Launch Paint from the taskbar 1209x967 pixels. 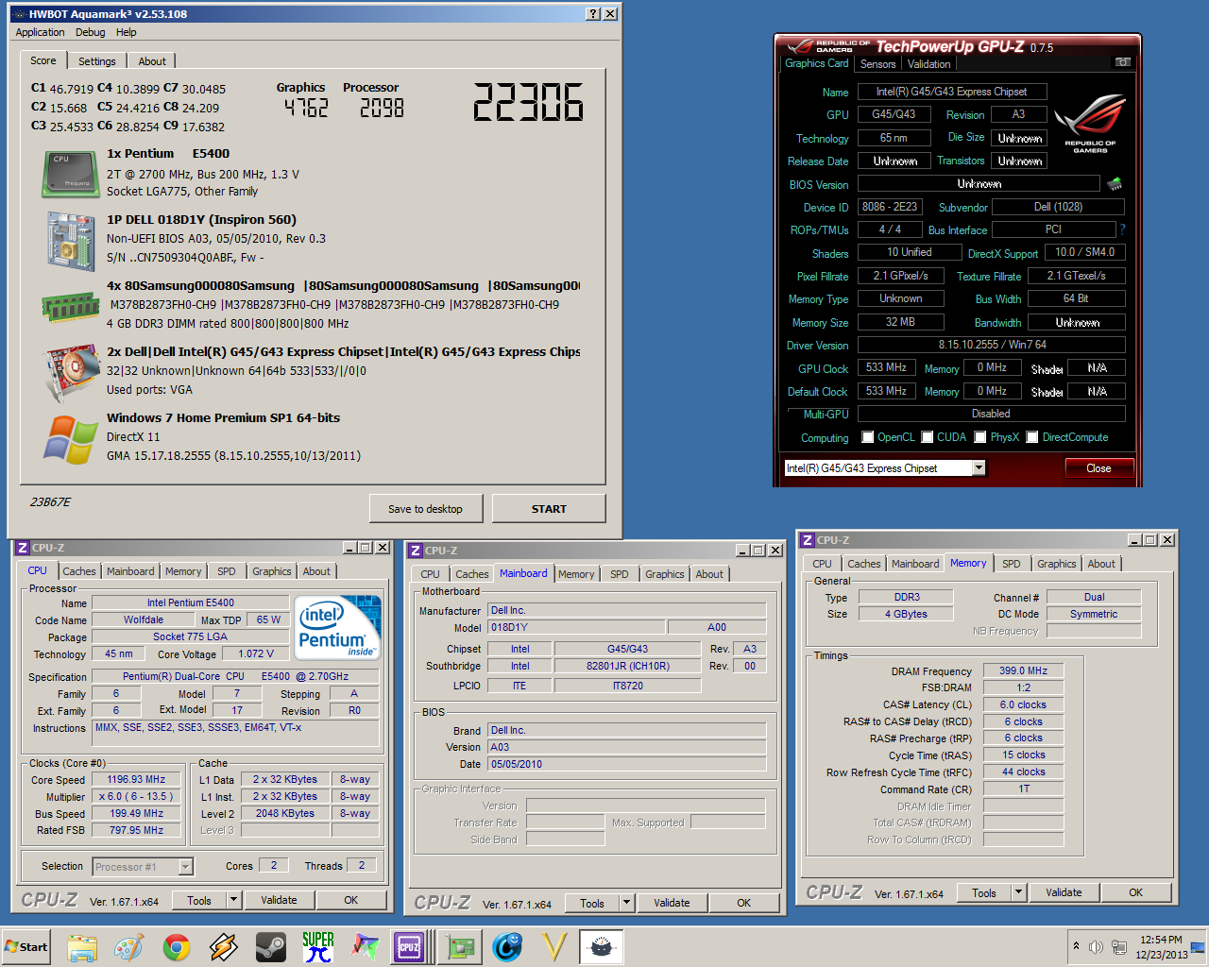pos(129,947)
